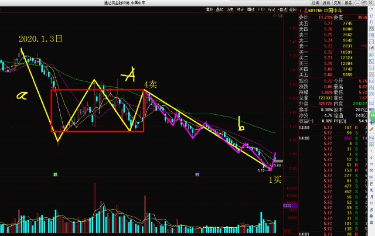Open the 历史 history toolbar button
Viewport: 375px width, 236px height.
[230, 9]
